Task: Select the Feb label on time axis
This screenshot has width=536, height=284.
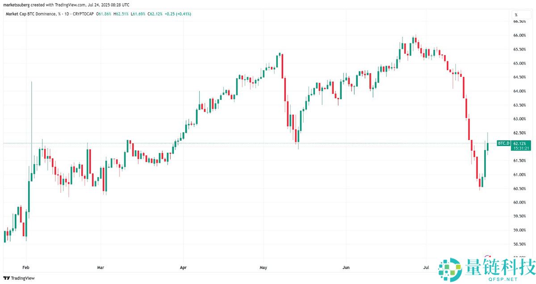Action: (25, 267)
